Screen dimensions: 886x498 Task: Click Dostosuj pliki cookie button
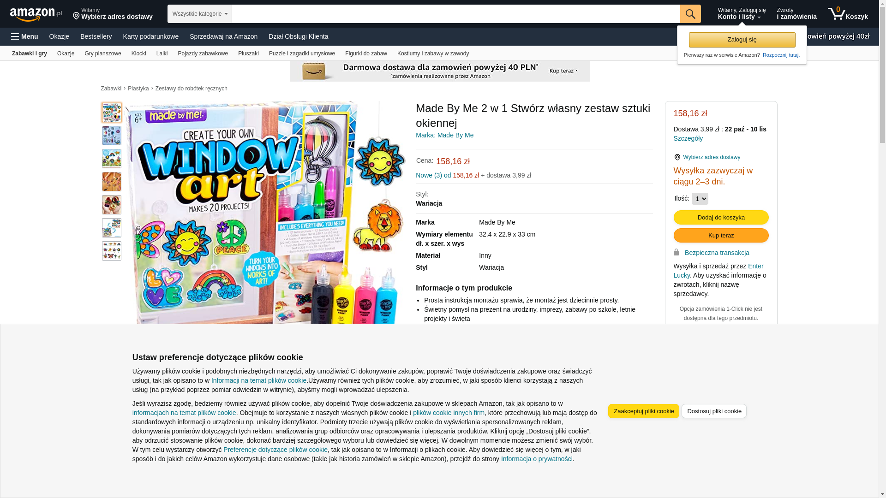(714, 411)
